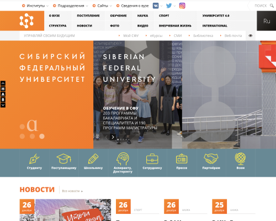Open the Поступающему graduation cap section
276x221 pixels.
[x=64, y=162]
